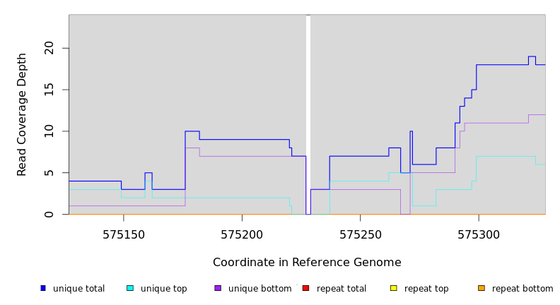The width and height of the screenshot is (560, 305).
Task: Click the x-axis tick label 575300
Action: (x=479, y=234)
